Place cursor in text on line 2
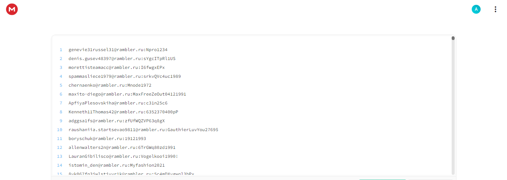This screenshot has height=180, width=507. click(122, 59)
